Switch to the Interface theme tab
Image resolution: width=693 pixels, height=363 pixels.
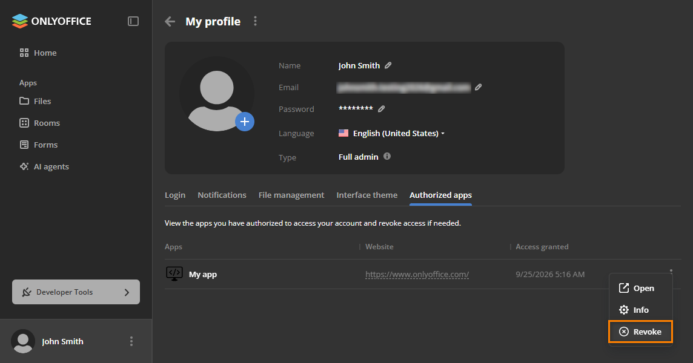(x=367, y=195)
